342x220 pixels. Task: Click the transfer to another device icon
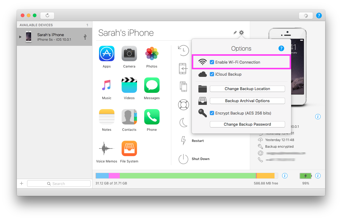(x=183, y=86)
